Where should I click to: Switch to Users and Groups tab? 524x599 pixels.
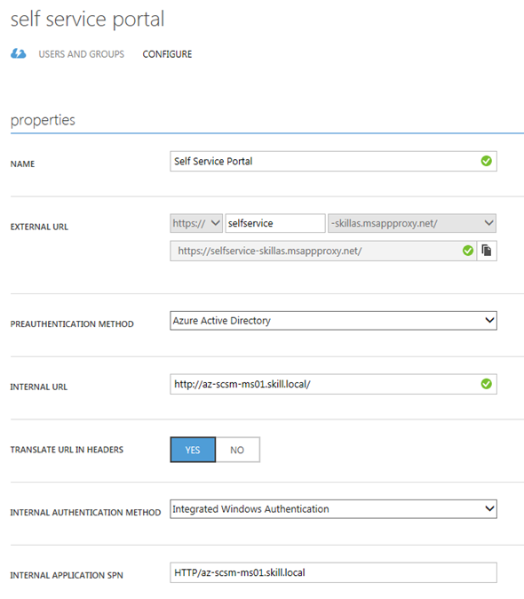point(82,54)
